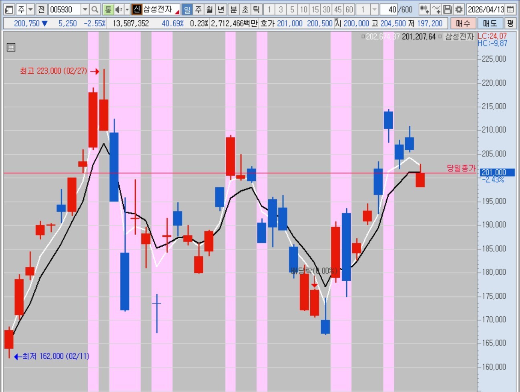Click the 매수 buy button
This screenshot has height=392, width=520.
pyautogui.click(x=463, y=23)
